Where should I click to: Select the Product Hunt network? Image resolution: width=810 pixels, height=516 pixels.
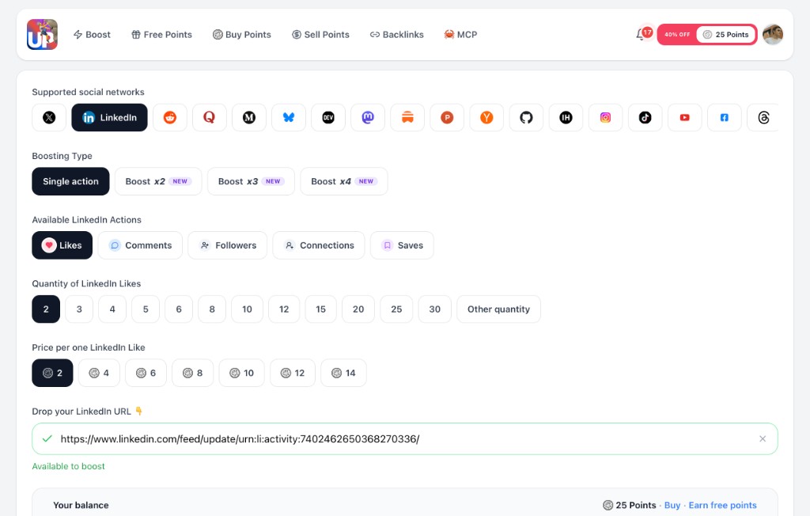coord(447,117)
